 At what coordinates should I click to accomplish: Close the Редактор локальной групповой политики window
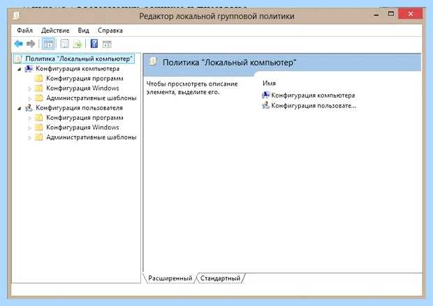point(411,14)
